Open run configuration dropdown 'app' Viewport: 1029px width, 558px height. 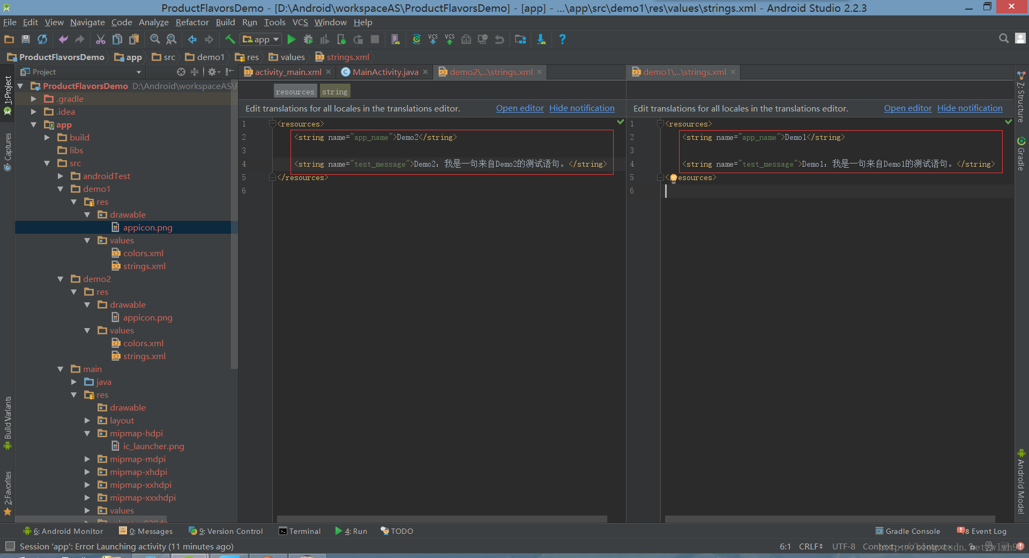coord(261,39)
